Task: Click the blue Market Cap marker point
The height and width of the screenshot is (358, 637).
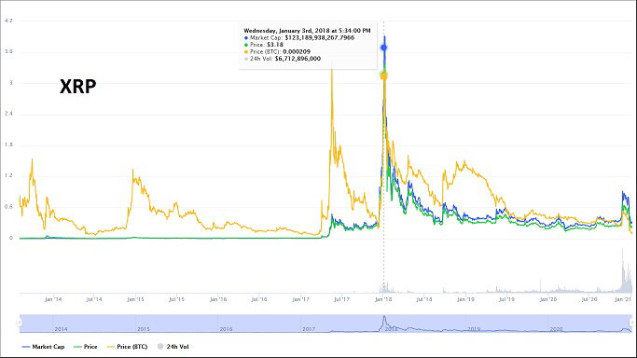Action: (384, 48)
